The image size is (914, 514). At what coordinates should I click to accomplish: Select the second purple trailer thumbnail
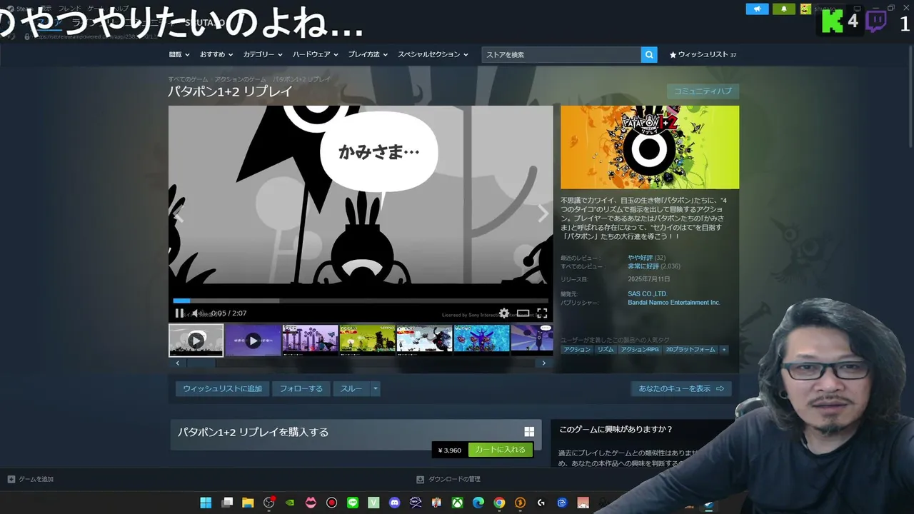click(253, 341)
